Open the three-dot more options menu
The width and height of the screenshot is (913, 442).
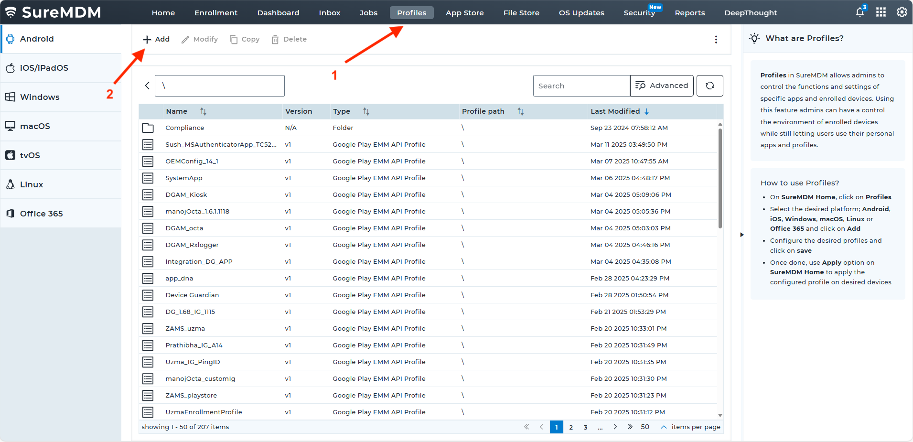point(716,40)
